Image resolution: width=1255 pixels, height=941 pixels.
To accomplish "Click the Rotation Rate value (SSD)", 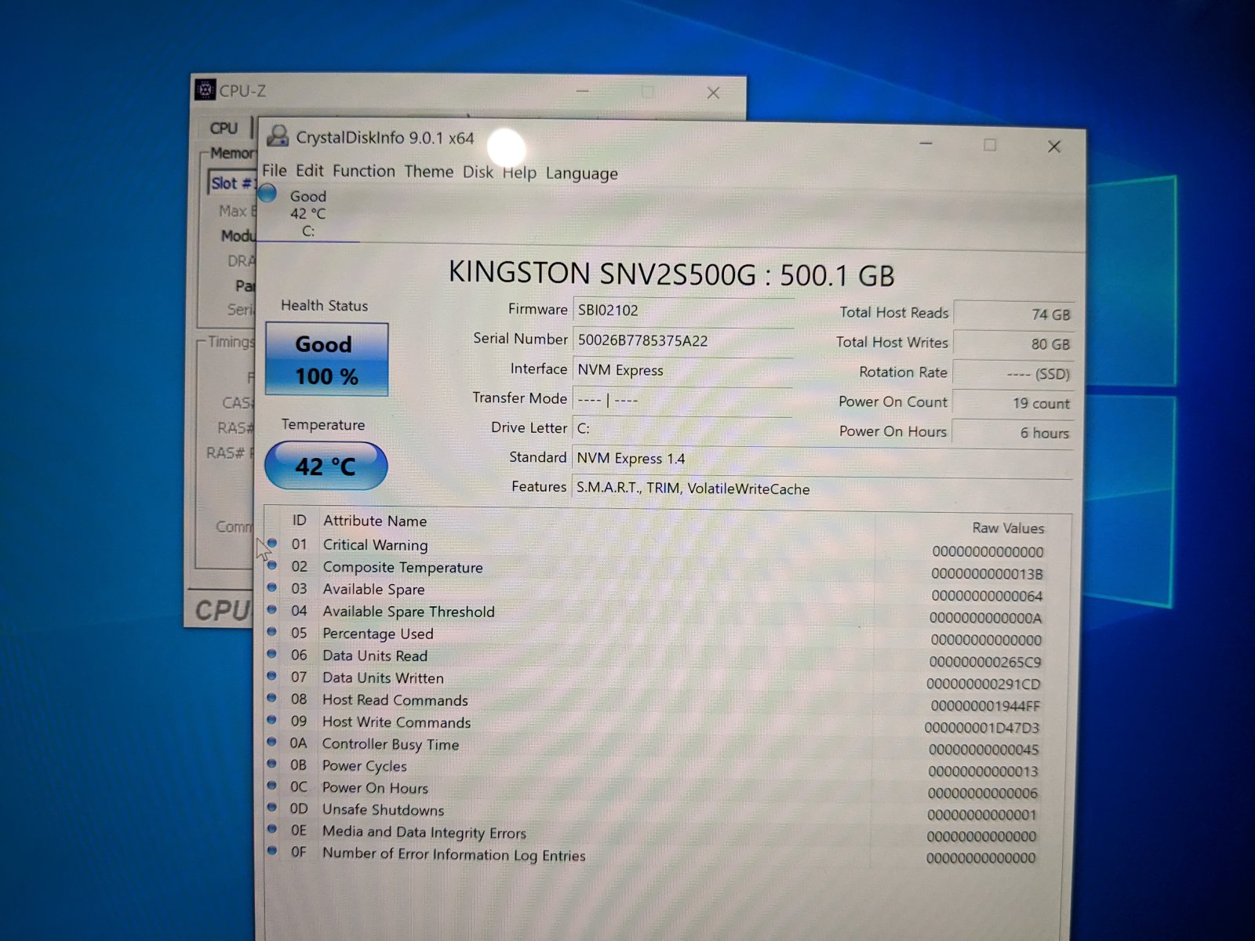I will [1013, 373].
